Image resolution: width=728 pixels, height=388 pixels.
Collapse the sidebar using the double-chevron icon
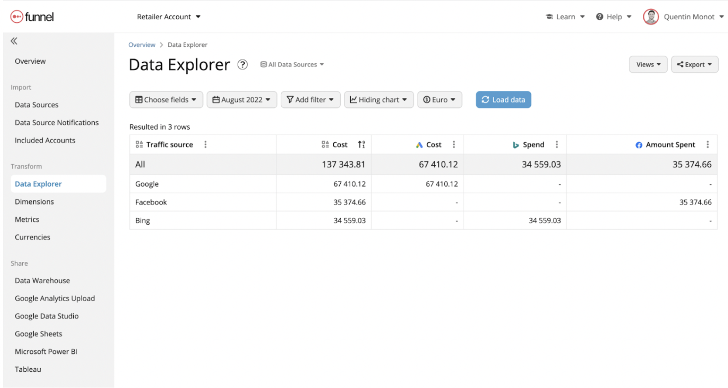(x=14, y=41)
